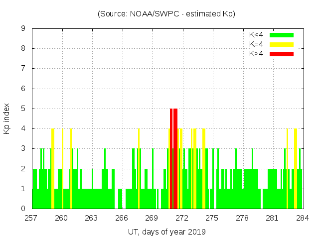This screenshot has width=319, height=239.
Task: Click x-axis tick label 257
Action: pos(31,218)
